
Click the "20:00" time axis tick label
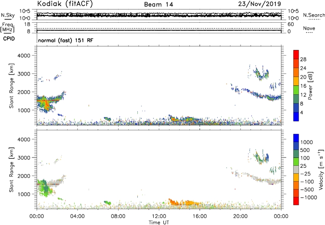click(x=240, y=216)
